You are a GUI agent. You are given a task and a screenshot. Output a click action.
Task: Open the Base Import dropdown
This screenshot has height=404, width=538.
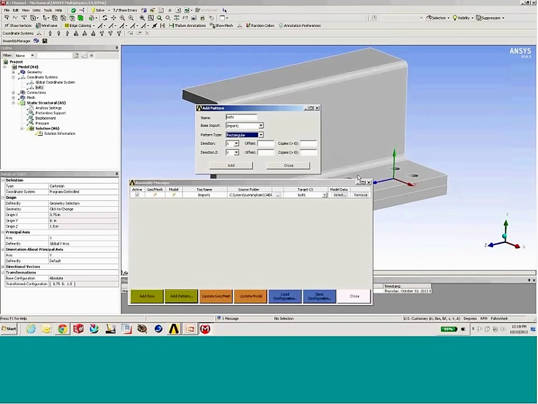261,126
